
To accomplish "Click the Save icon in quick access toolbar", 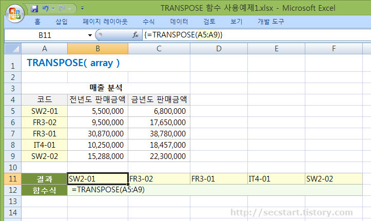I will click(x=35, y=9).
